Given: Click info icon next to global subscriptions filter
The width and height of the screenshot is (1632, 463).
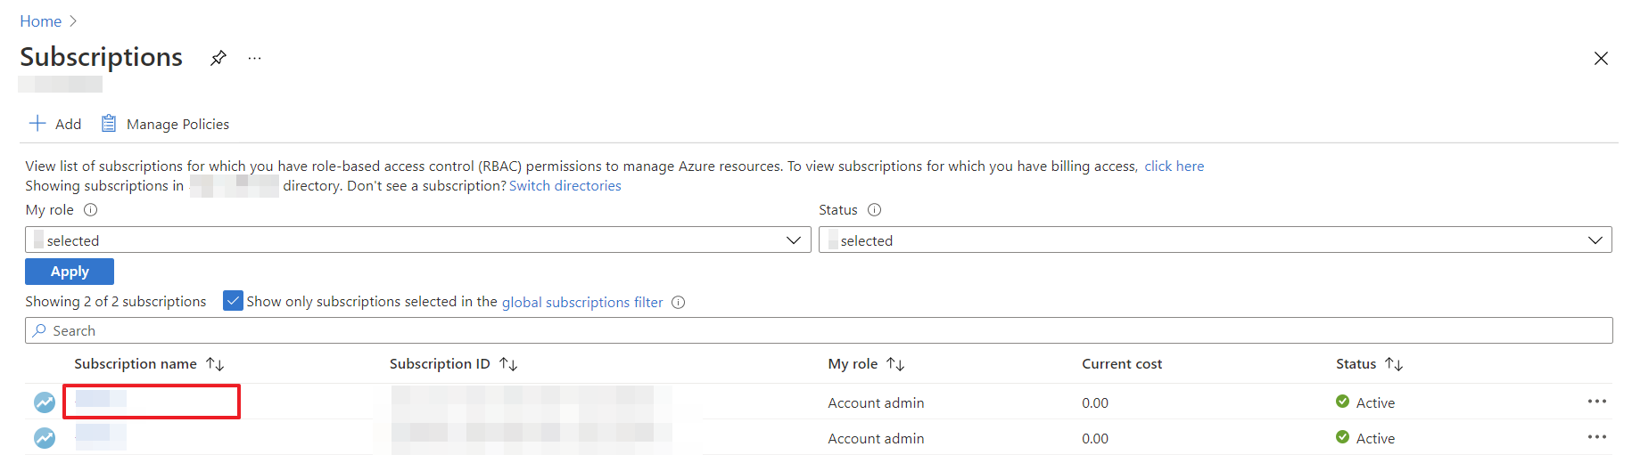Looking at the screenshot, I should tap(678, 303).
